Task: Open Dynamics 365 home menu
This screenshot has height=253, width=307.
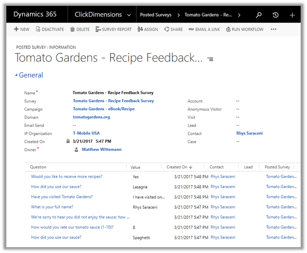Action: click(x=35, y=15)
